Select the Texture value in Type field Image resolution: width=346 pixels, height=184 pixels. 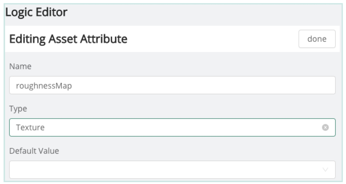click(30, 127)
